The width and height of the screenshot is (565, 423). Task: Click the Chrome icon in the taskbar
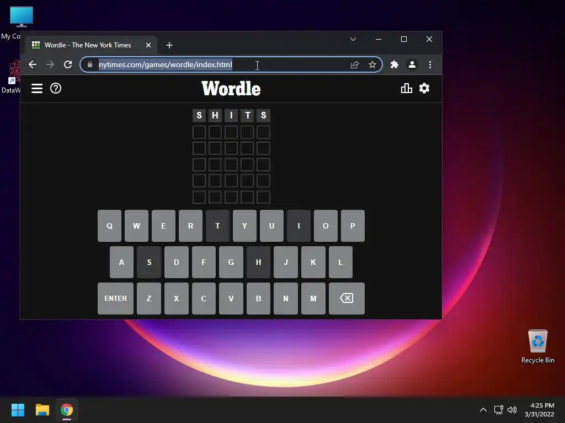point(67,410)
